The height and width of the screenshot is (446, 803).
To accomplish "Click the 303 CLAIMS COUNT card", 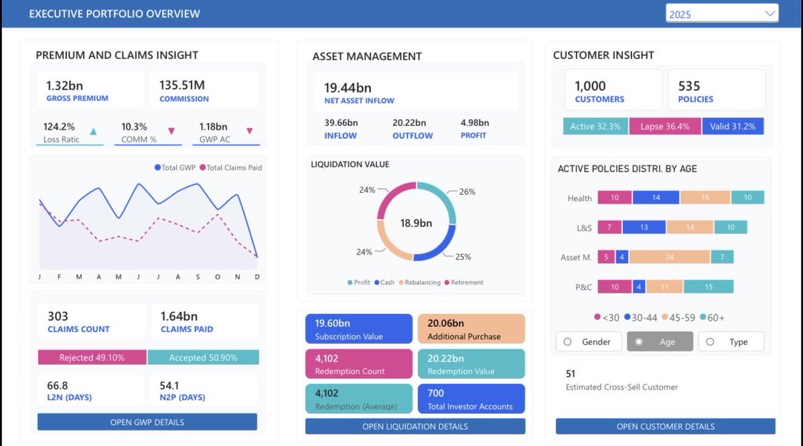I will click(92, 321).
